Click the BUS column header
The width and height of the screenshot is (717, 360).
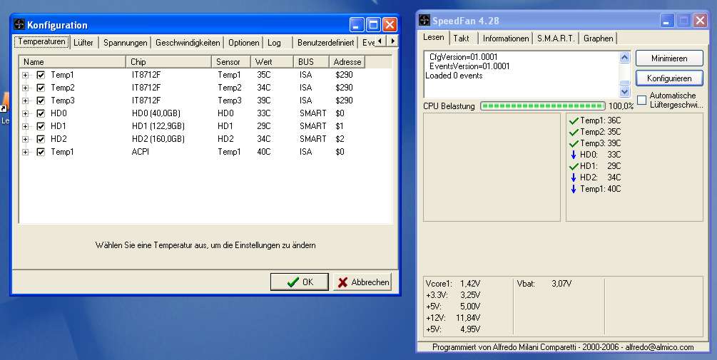tap(311, 62)
